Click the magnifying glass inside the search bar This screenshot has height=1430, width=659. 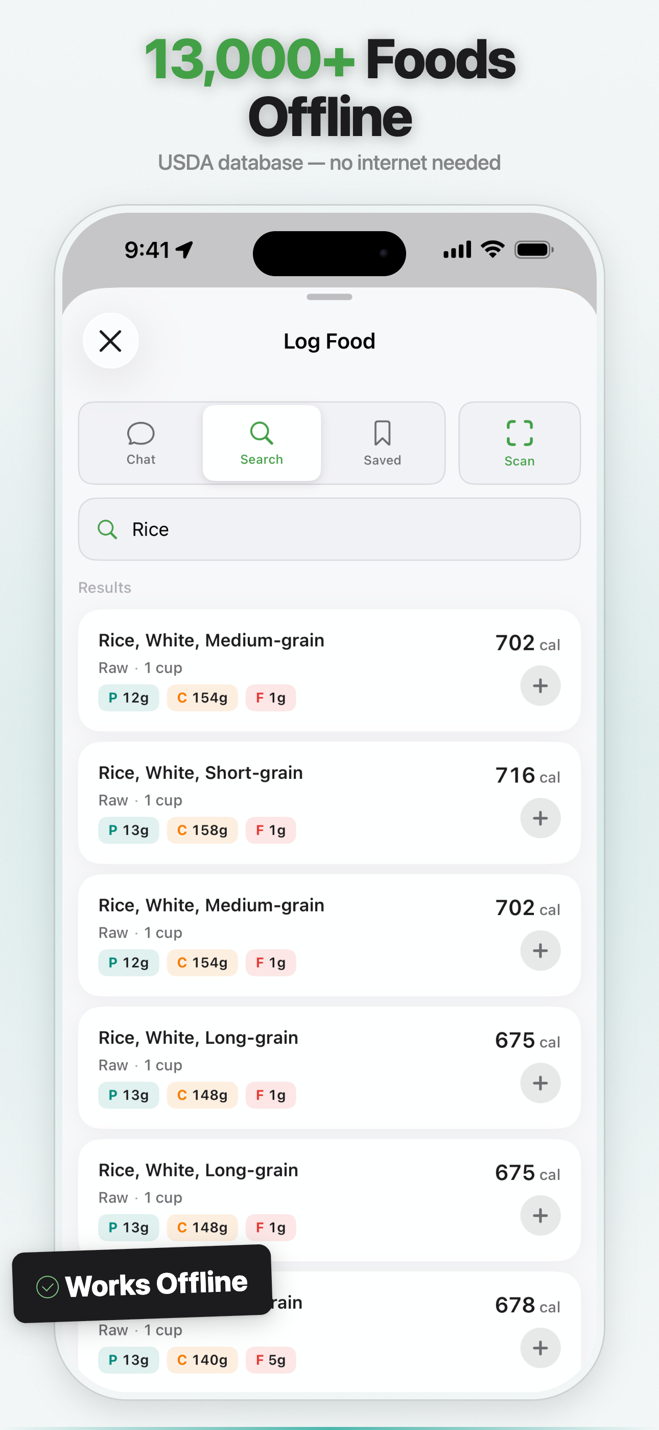coord(108,529)
